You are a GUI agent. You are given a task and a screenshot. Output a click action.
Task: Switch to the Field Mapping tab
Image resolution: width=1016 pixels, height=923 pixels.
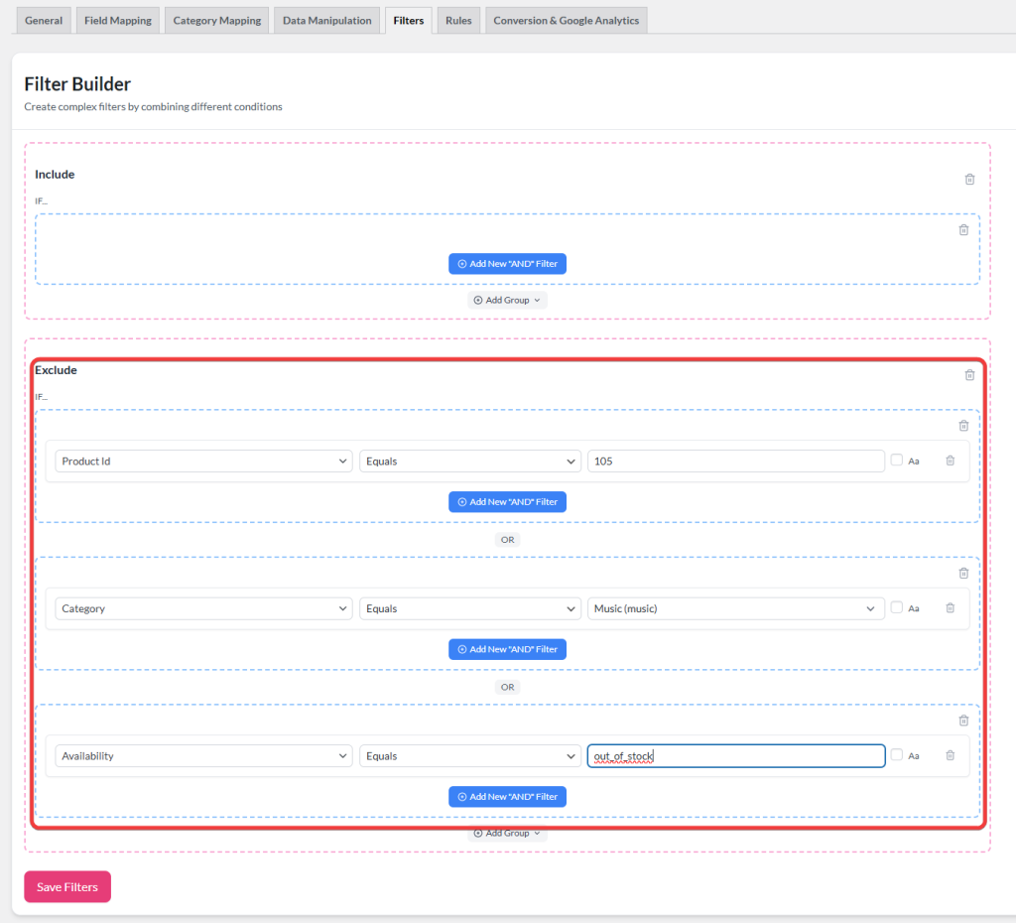tap(118, 20)
